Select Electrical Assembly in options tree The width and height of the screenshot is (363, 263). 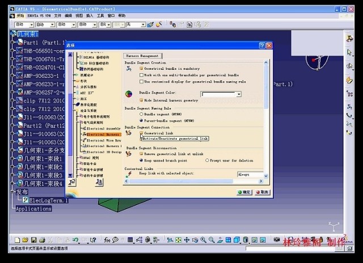click(x=102, y=128)
